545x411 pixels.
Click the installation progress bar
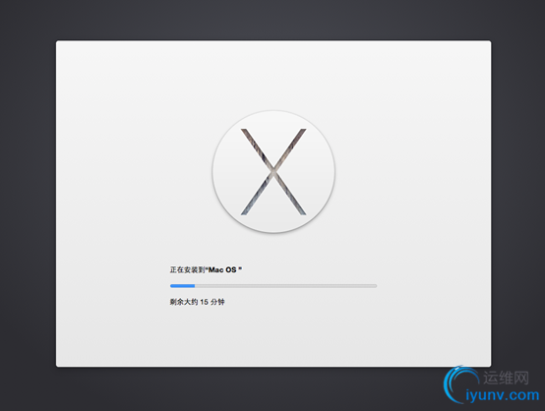[x=273, y=286]
